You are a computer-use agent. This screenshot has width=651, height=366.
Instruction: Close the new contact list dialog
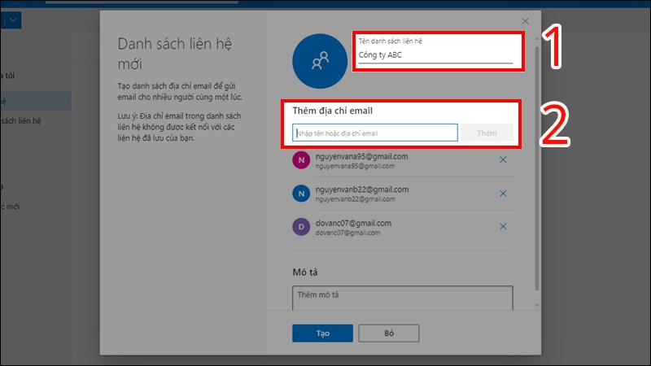525,21
